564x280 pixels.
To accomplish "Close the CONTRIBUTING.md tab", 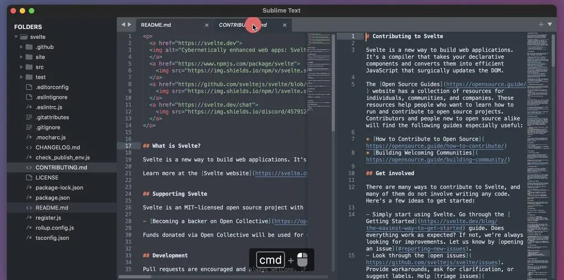I will 285,25.
